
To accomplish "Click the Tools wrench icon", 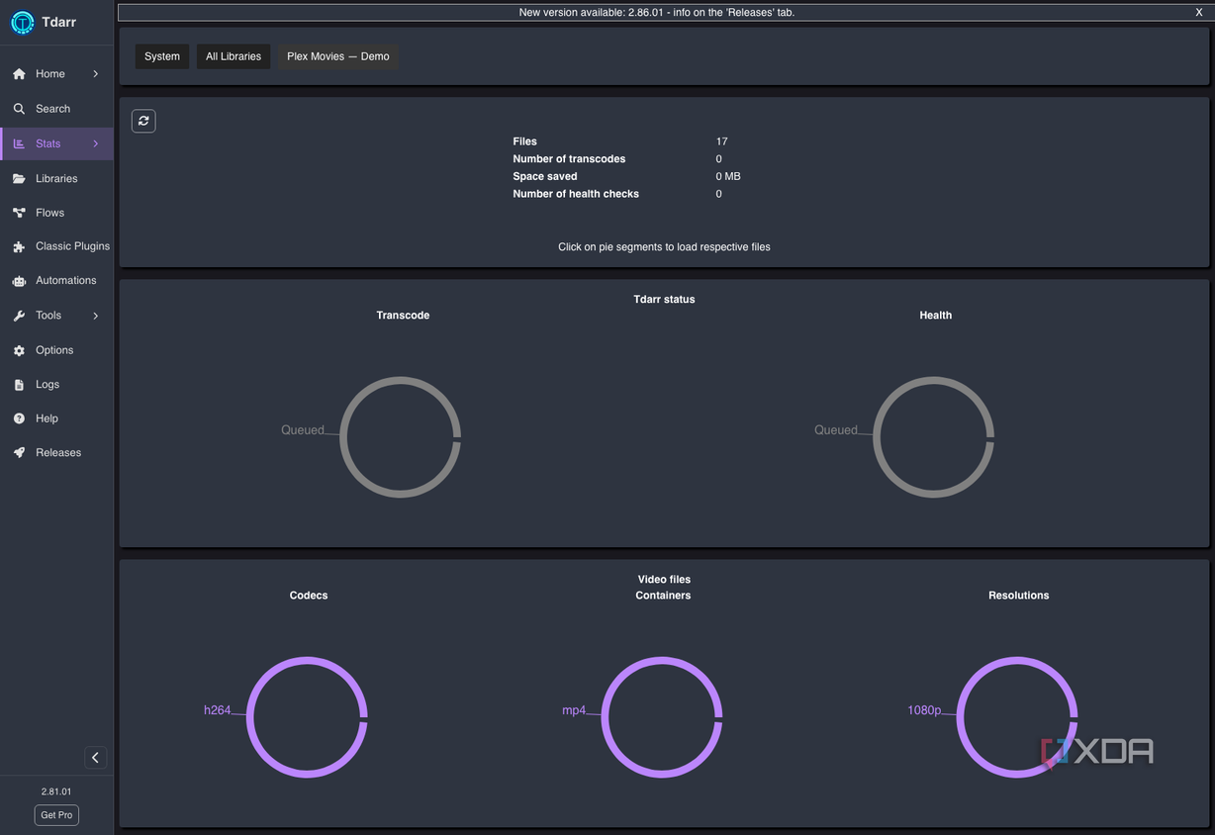I will [19, 316].
